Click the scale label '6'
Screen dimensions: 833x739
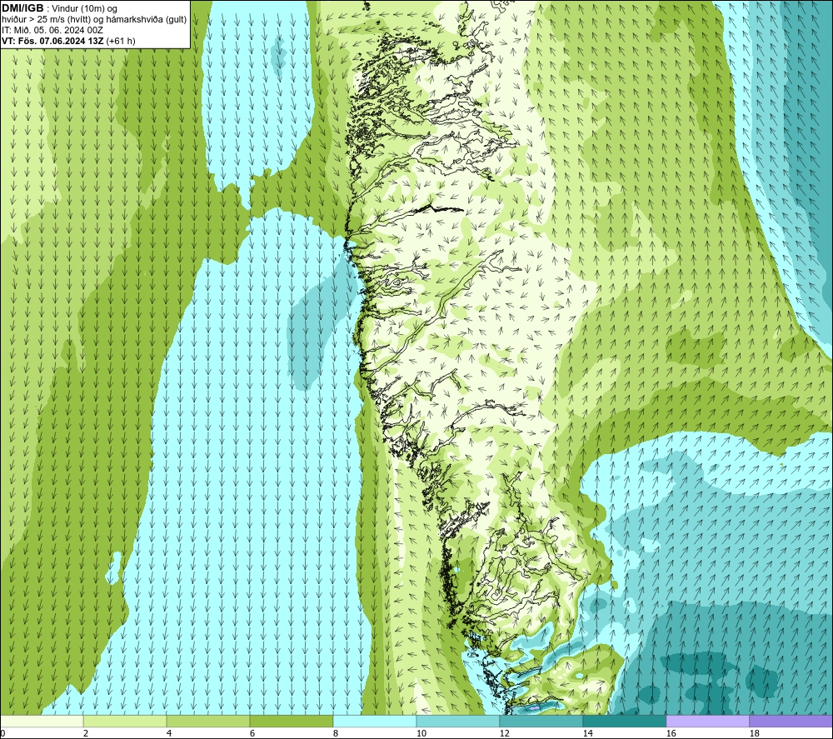(x=252, y=734)
